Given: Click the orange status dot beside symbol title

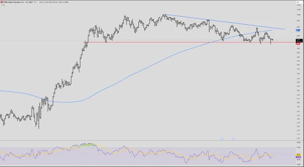Looking at the screenshot, I should click(37, 2).
